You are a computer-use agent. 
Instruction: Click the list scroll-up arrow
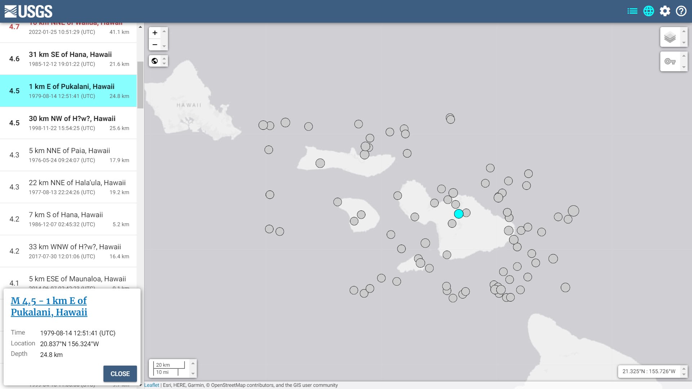(140, 27)
